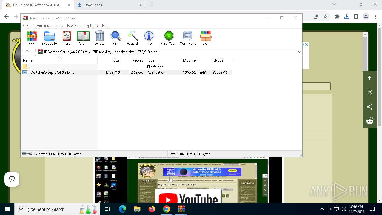Screen dimensions: 382x215
Task: Click packed size 1,203,662 cell
Action: [136, 73]
